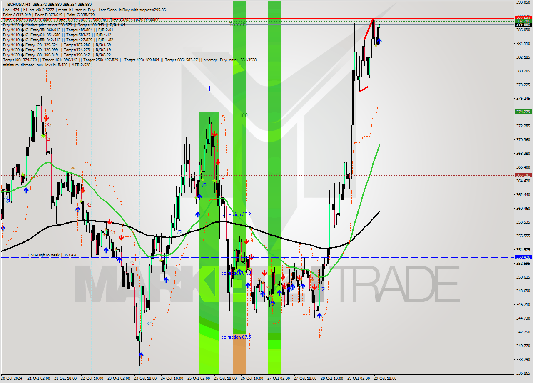Click the 390.050 price scale label
The height and width of the screenshot is (383, 533).
coord(523,2)
